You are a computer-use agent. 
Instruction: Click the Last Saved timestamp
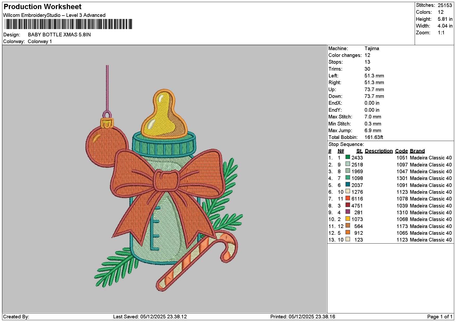[150, 317]
